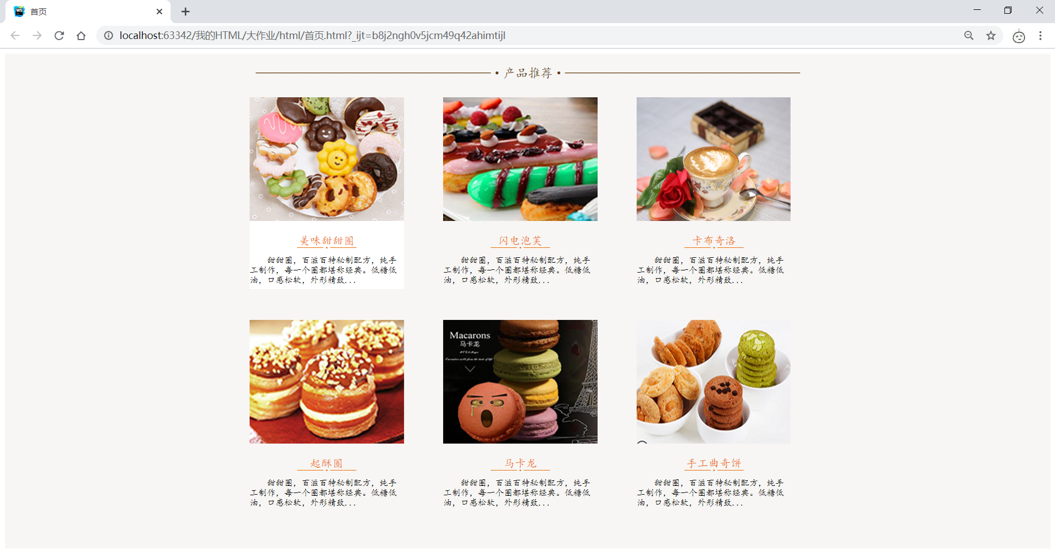Click the cookies in bowls image

coord(714,382)
